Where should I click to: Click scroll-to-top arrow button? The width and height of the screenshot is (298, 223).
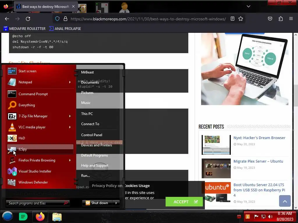[x=285, y=201]
